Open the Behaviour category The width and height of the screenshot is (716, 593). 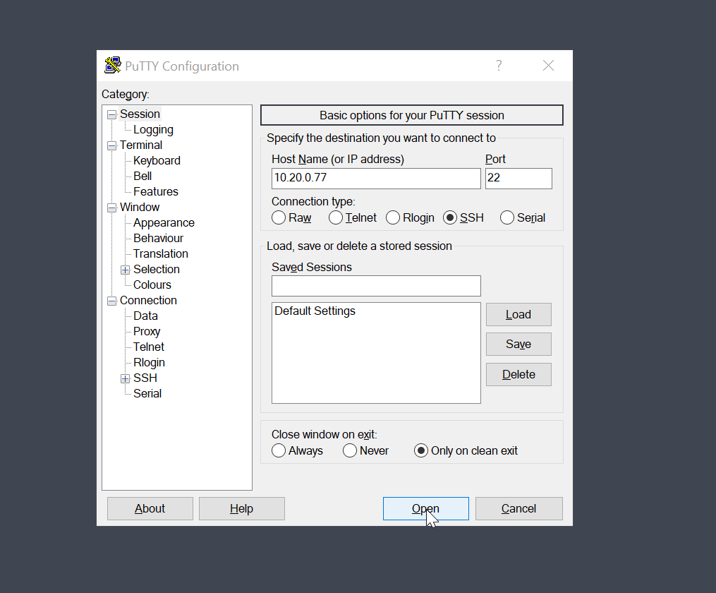coord(158,238)
